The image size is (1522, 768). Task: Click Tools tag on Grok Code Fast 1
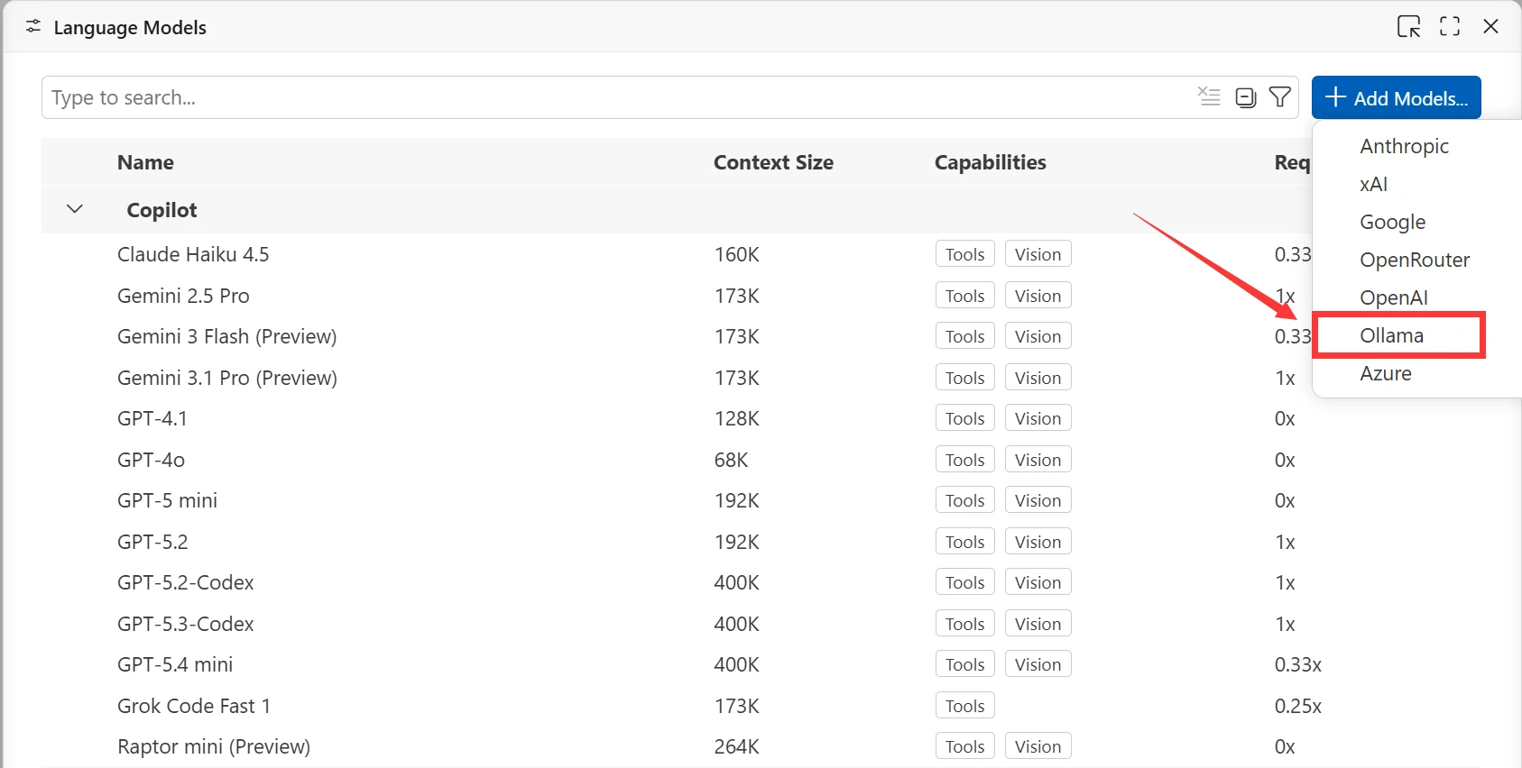(964, 706)
